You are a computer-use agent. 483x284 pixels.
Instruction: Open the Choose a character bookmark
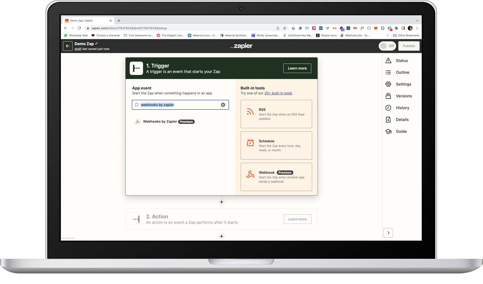tap(106, 36)
